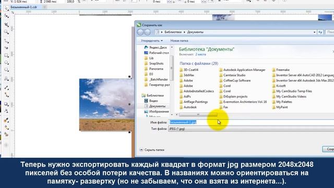
Task: Open the '2 места' link
Action: (x=200, y=54)
